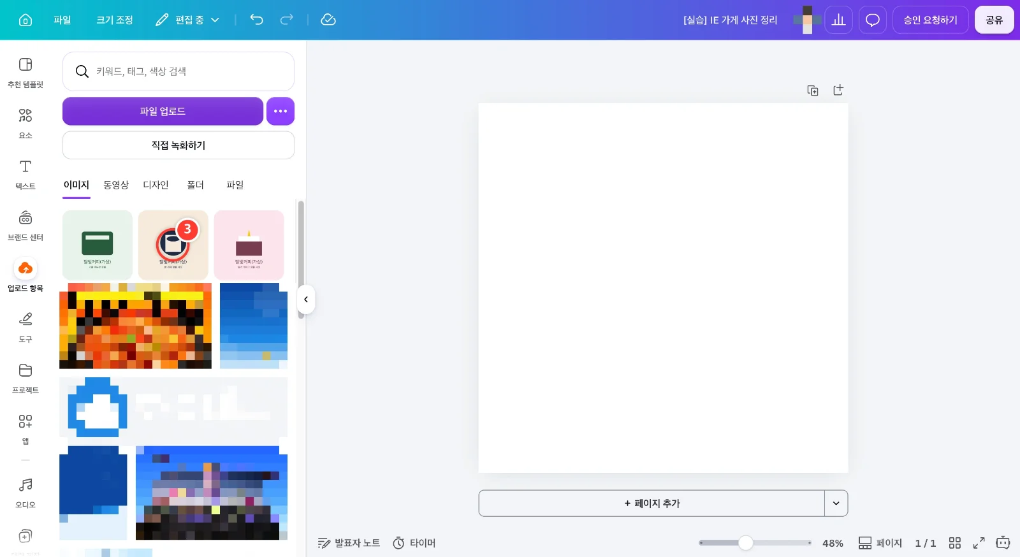Viewport: 1020px width, 557px height.
Task: Select the 업로드 항목 uploads panel
Action: [x=25, y=275]
